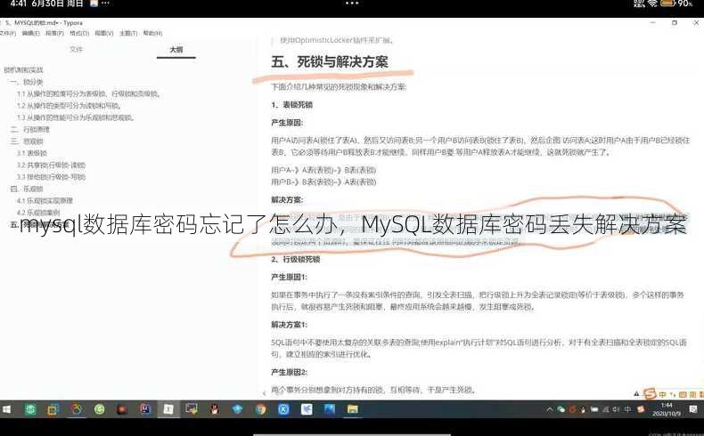
Task: Open the 格式(O) menu
Action: pyautogui.click(x=79, y=33)
